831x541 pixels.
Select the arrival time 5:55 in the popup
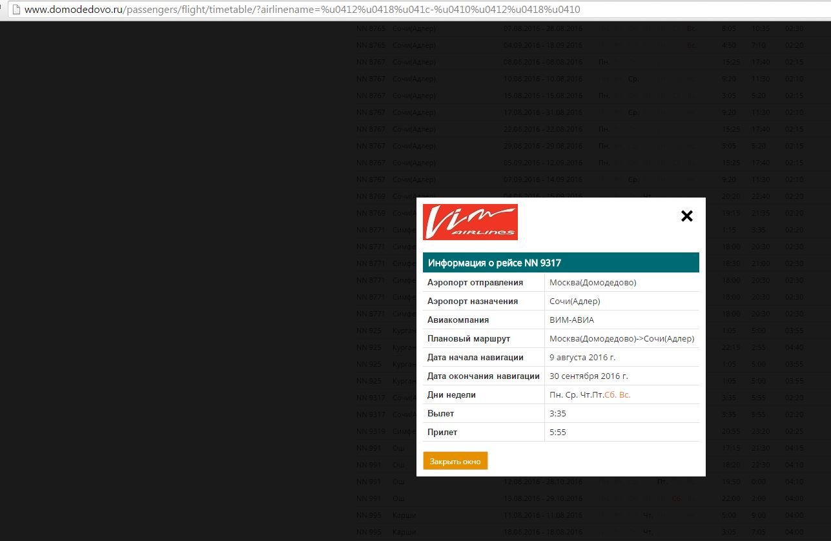(x=558, y=433)
